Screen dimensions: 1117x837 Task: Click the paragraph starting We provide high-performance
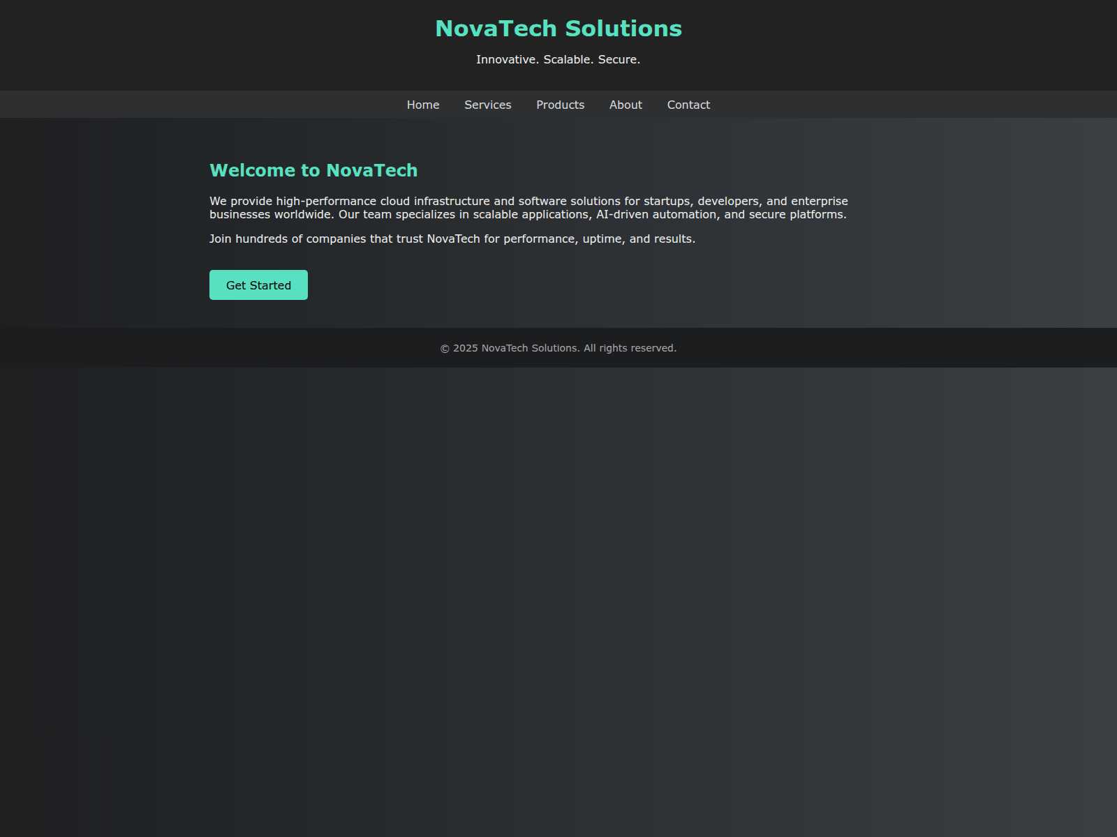tap(529, 208)
